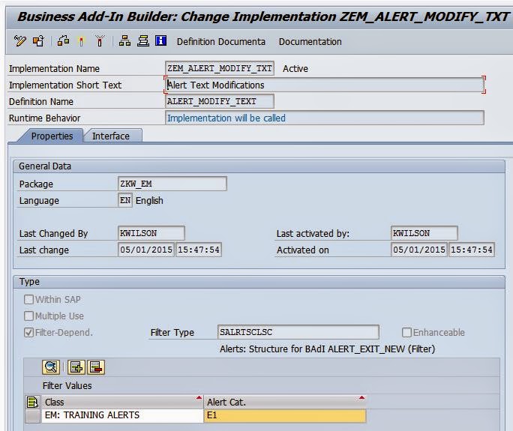This screenshot has width=513, height=431.
Task: Click the Filter Values label
Action: pyautogui.click(x=67, y=385)
